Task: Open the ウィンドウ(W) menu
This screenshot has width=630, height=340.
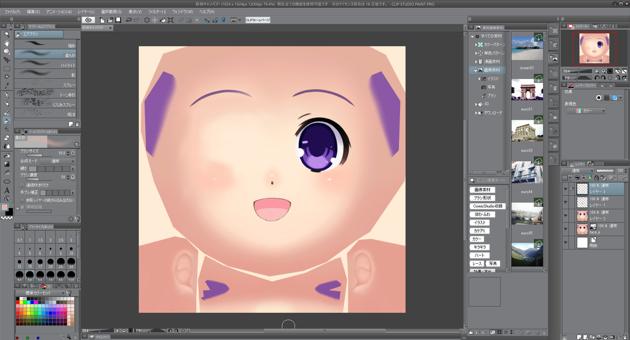Action: coord(182,12)
